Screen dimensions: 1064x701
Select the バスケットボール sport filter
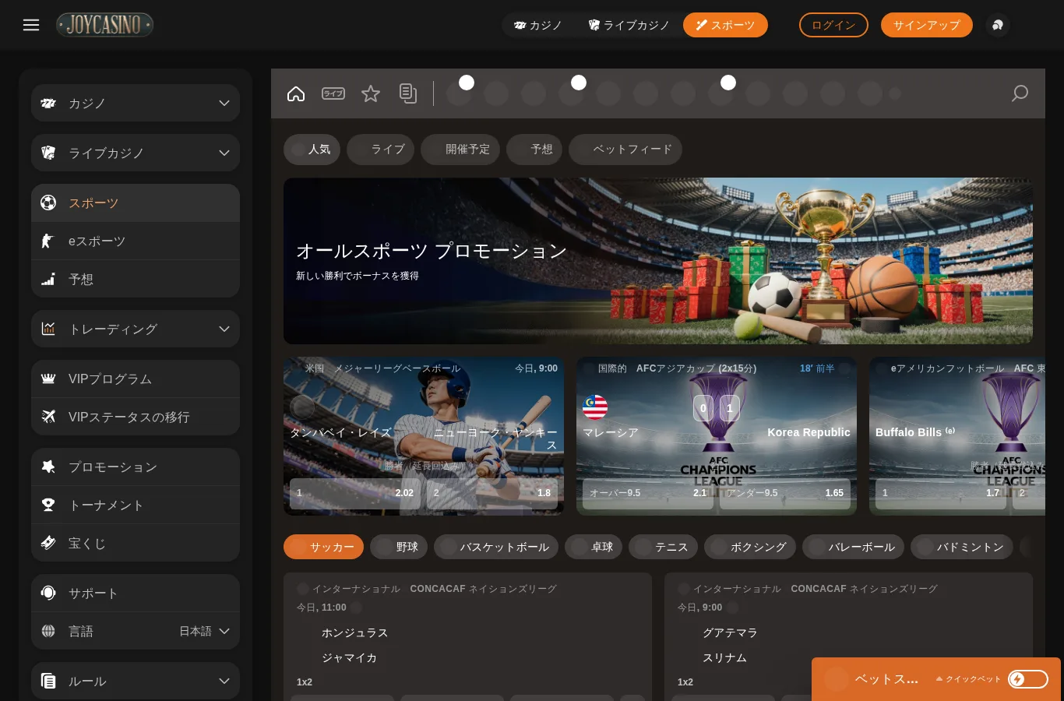tap(496, 547)
